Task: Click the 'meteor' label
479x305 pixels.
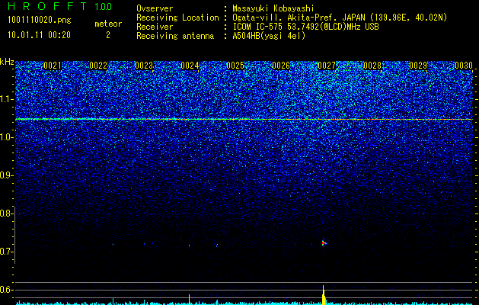Action: (x=108, y=24)
